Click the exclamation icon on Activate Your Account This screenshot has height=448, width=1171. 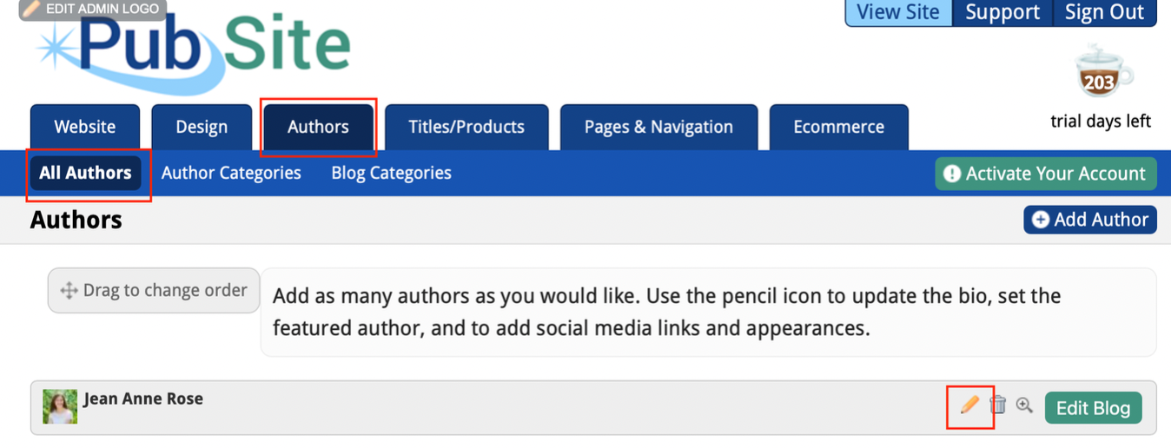coord(952,174)
